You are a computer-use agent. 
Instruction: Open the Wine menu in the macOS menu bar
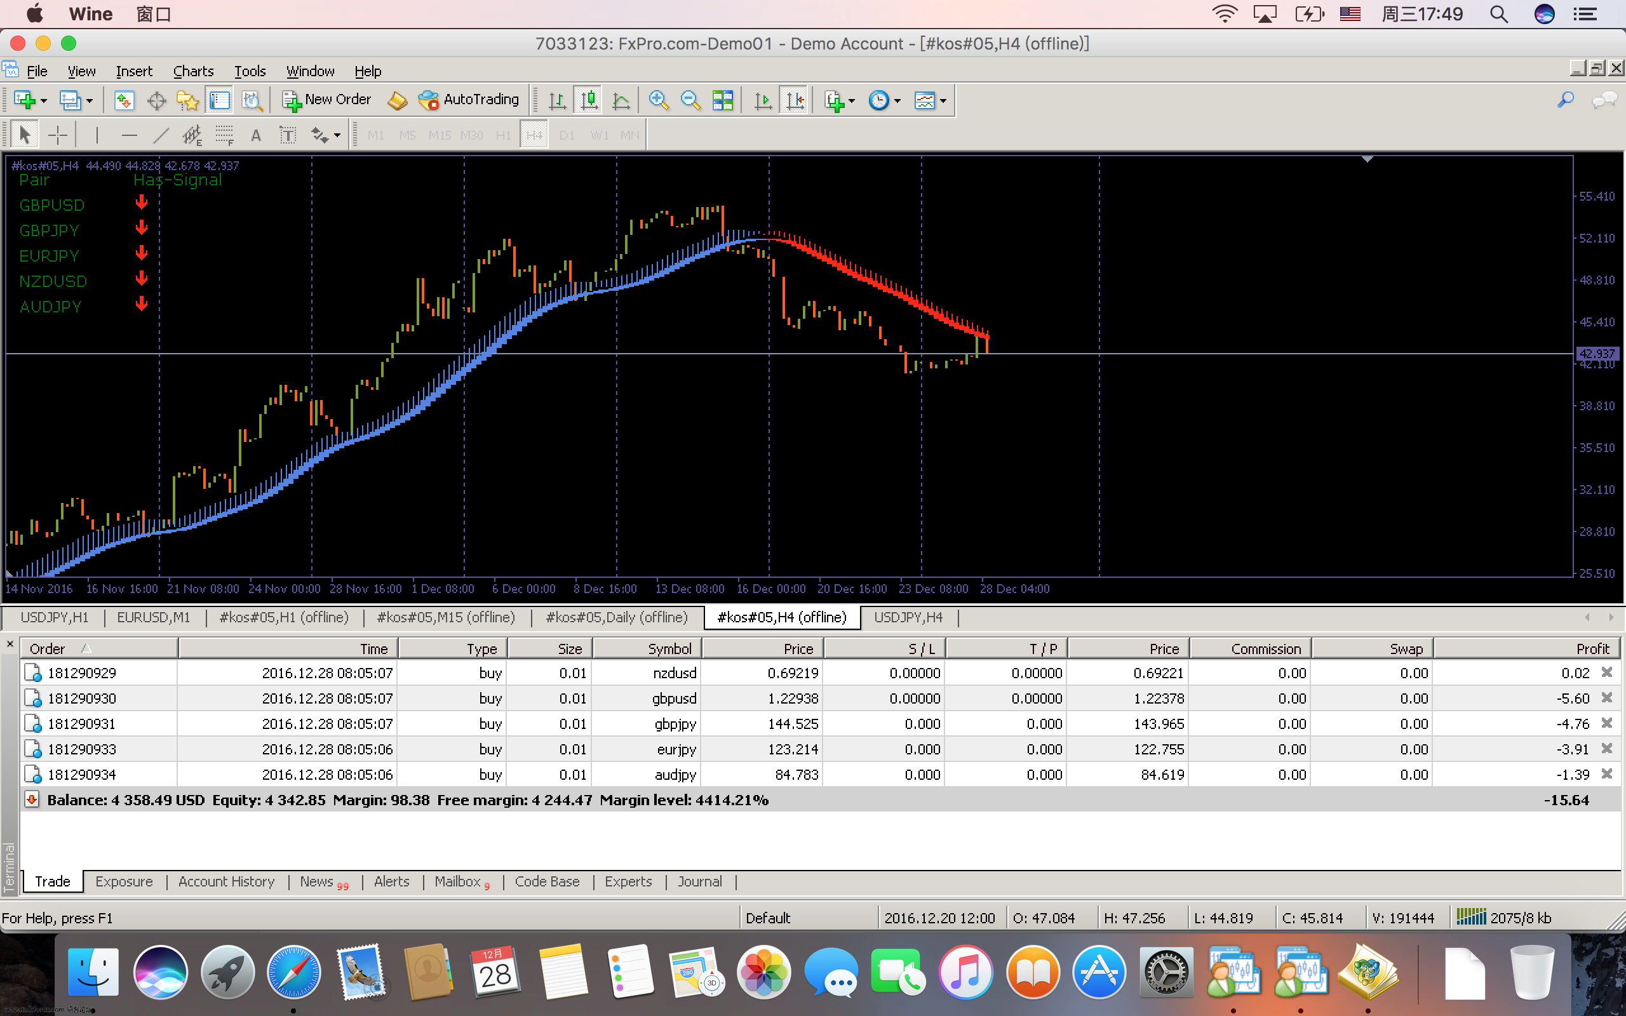point(91,14)
